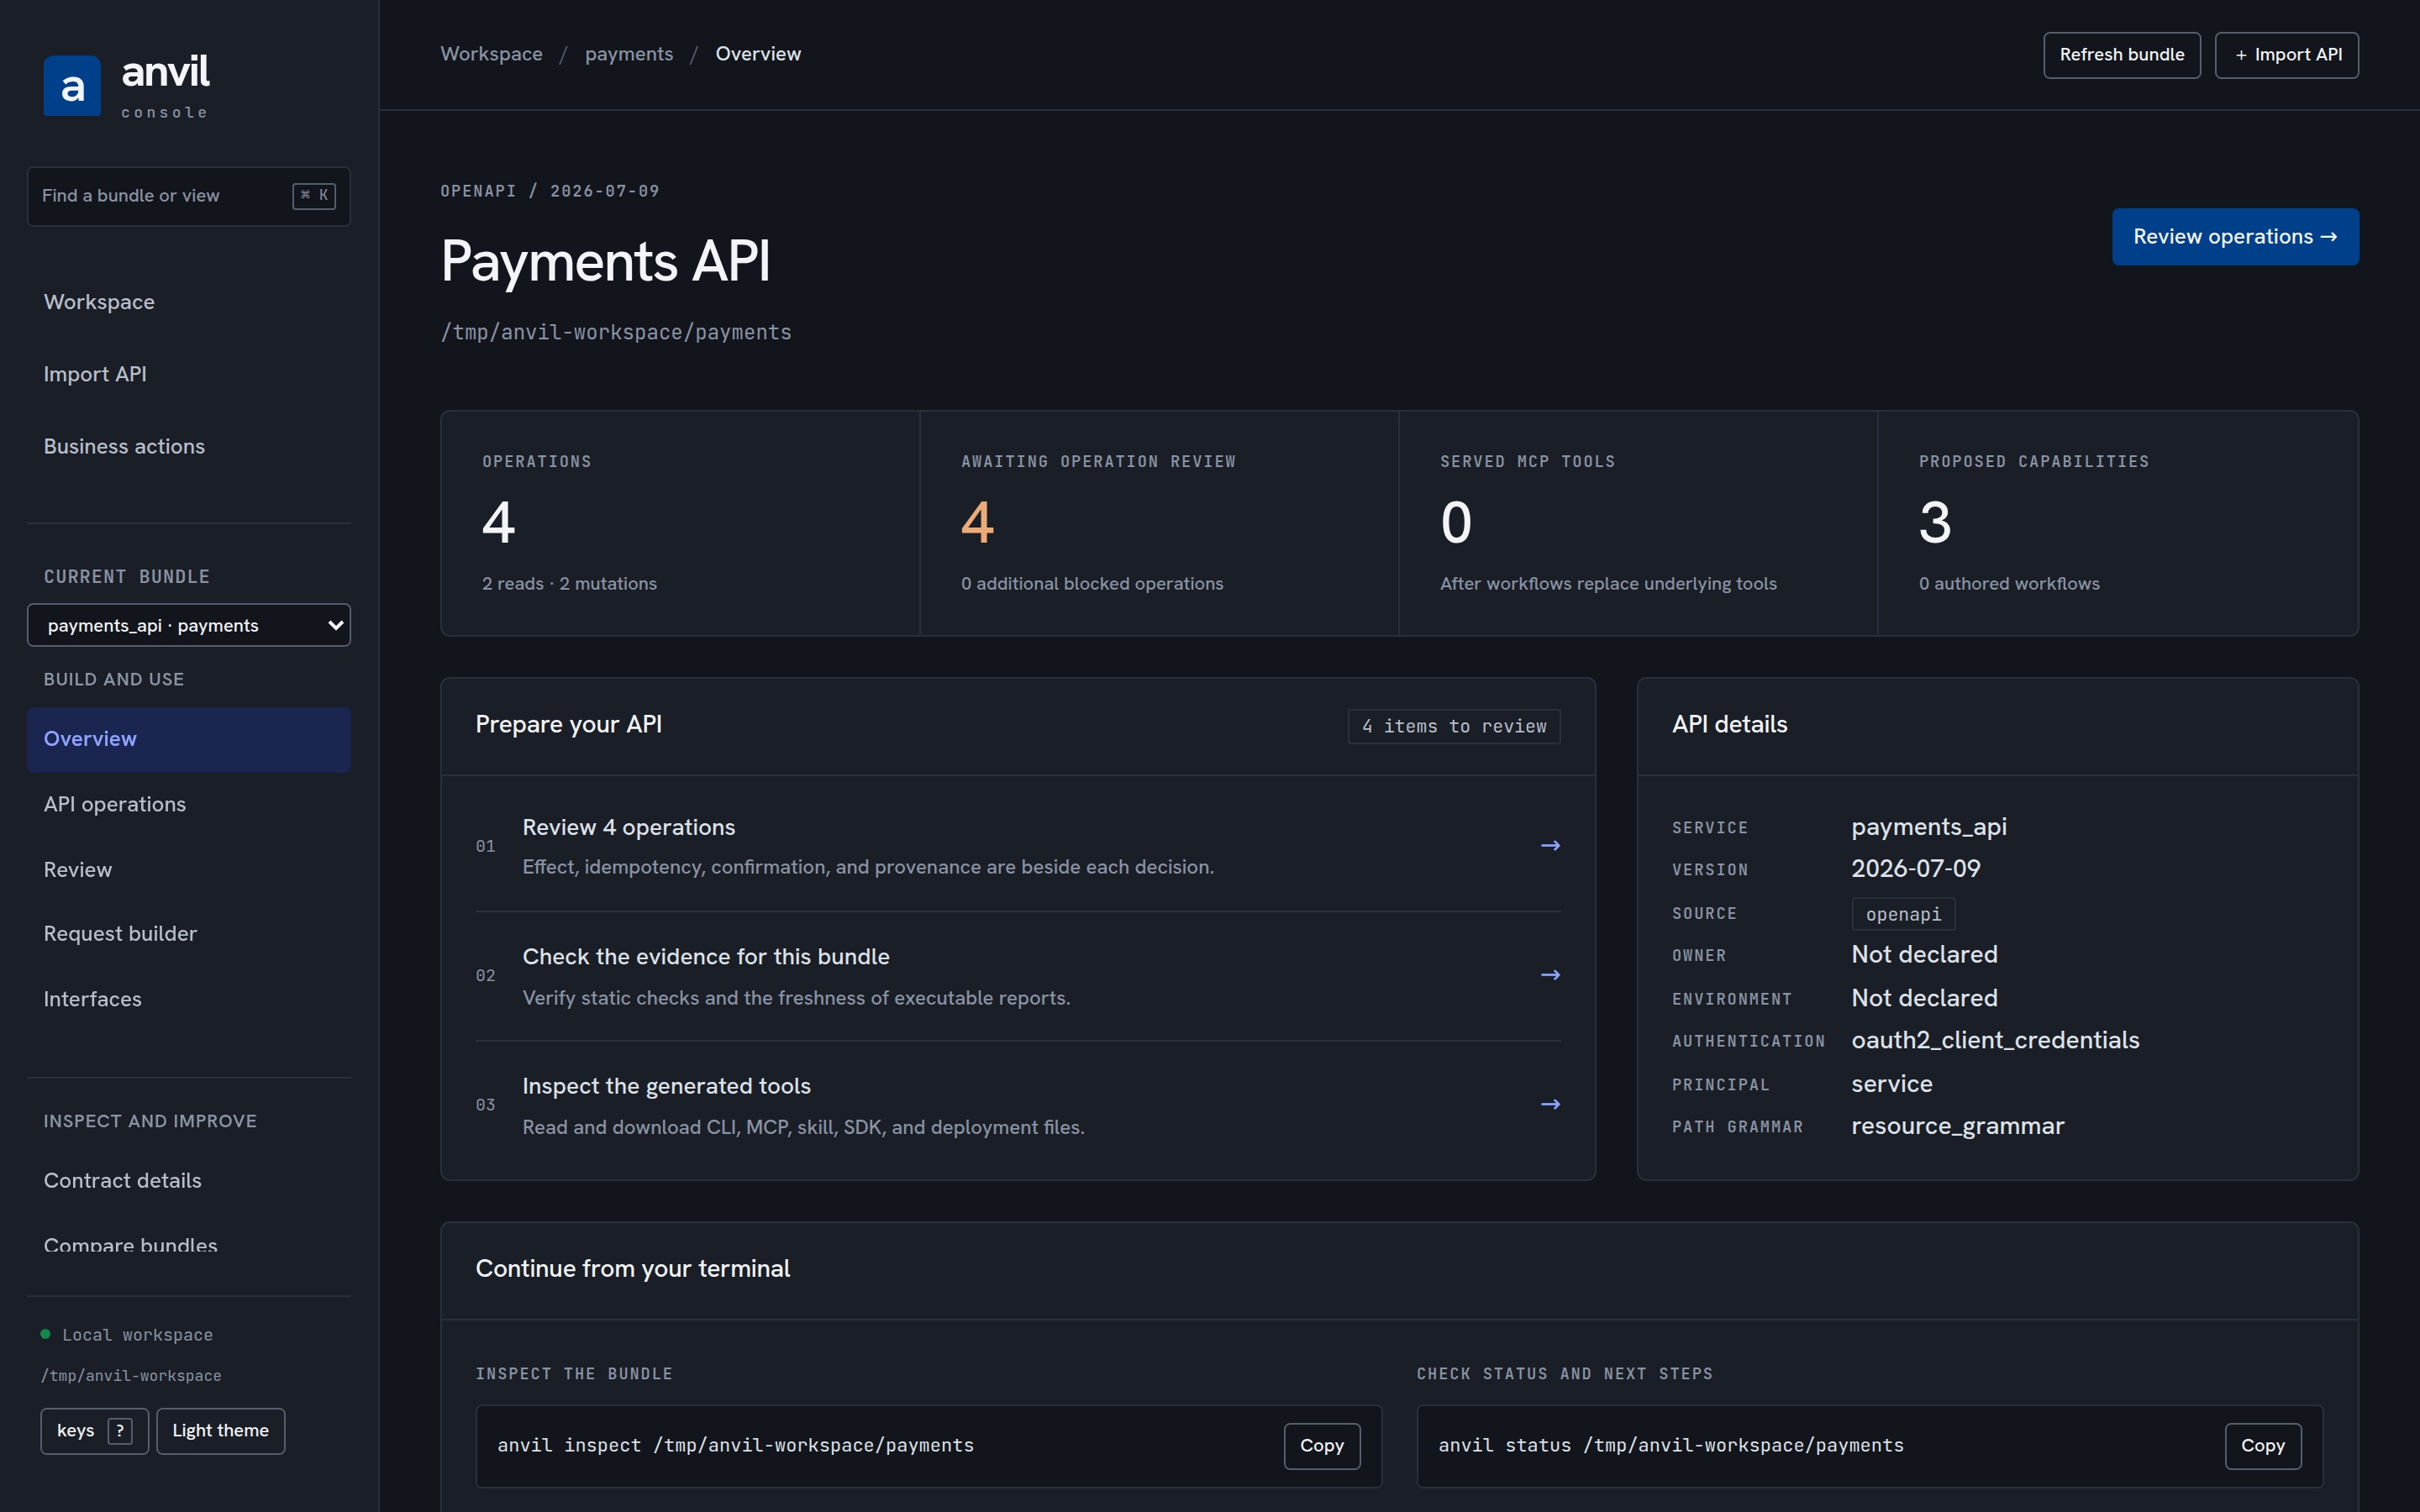Copy the anvil status command
Viewport: 2420px width, 1512px height.
coord(2263,1446)
